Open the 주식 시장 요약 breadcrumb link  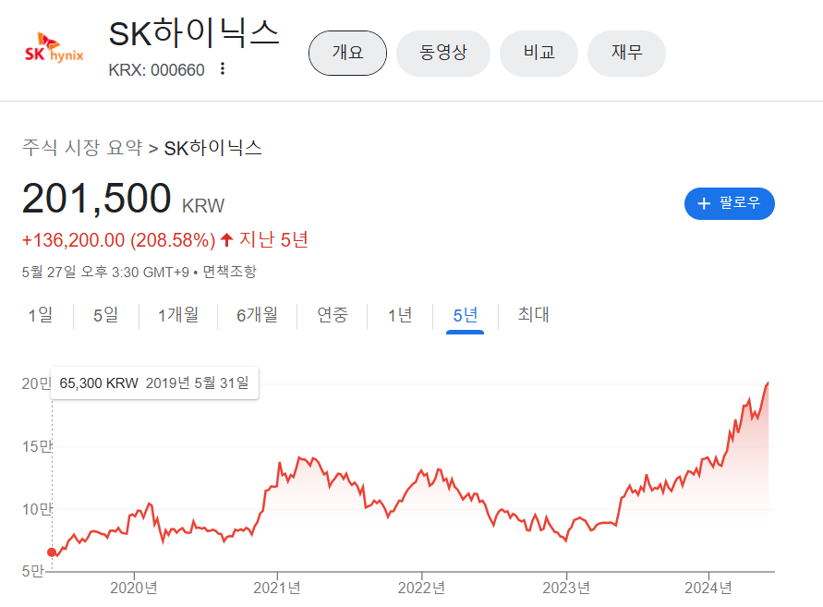82,148
